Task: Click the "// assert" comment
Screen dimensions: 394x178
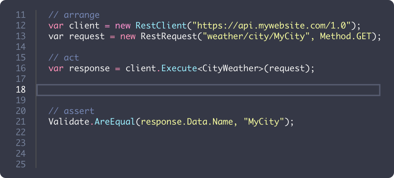Action: [72, 111]
